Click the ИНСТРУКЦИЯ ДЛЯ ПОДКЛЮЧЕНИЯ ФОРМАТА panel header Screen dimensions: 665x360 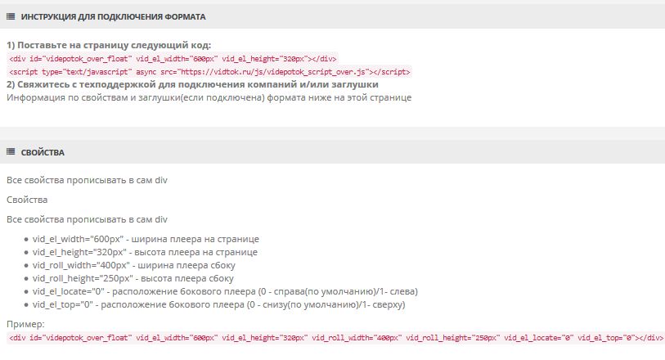tap(332, 16)
